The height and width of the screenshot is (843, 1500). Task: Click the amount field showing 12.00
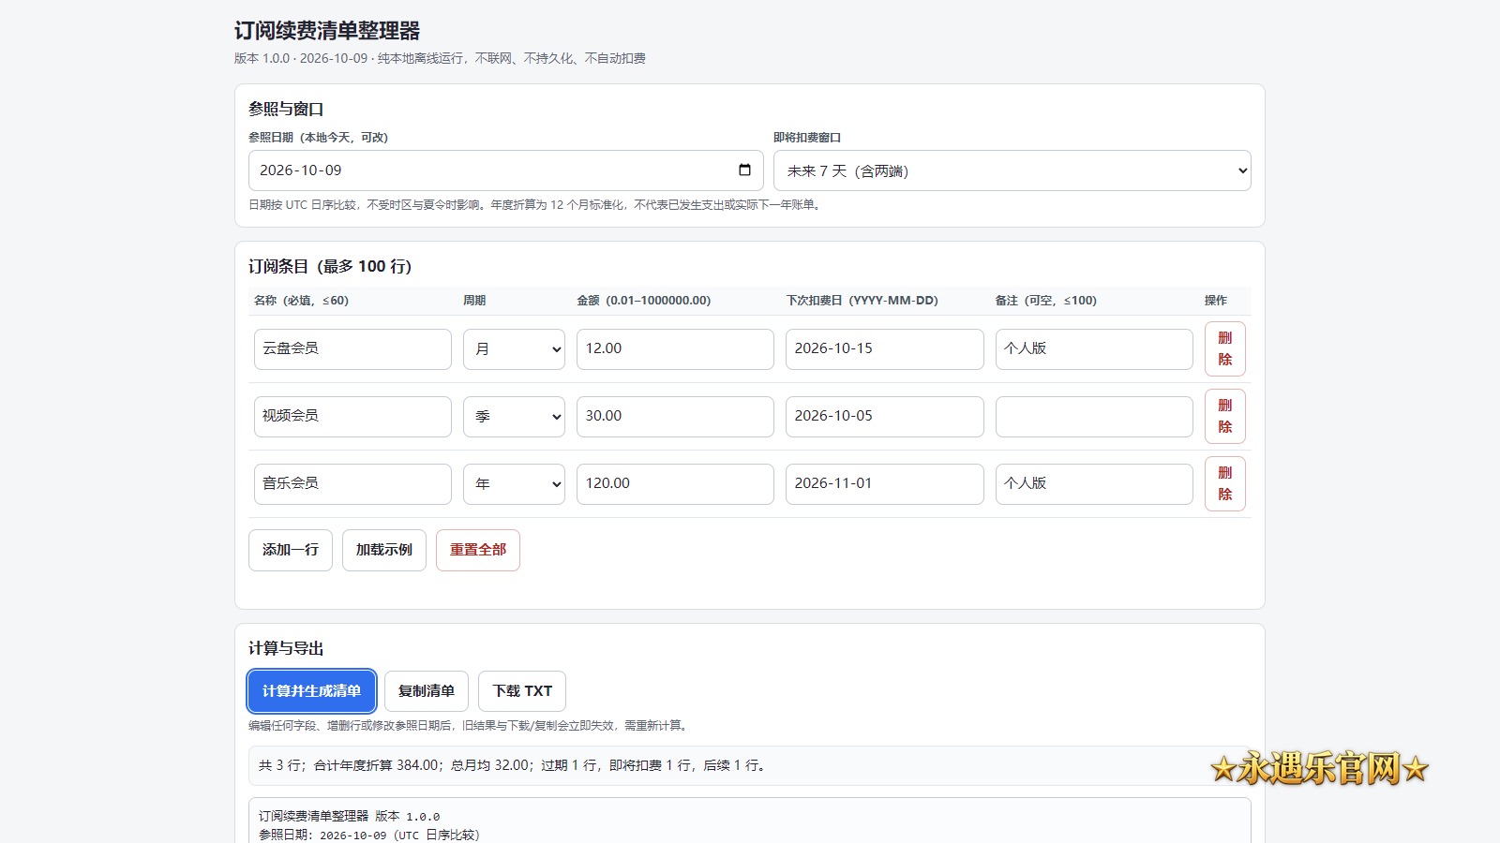675,348
